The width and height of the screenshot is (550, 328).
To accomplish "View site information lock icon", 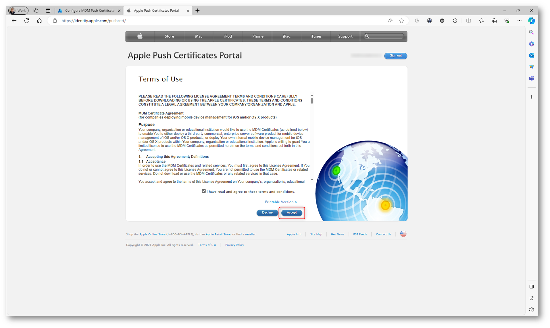I will click(55, 21).
